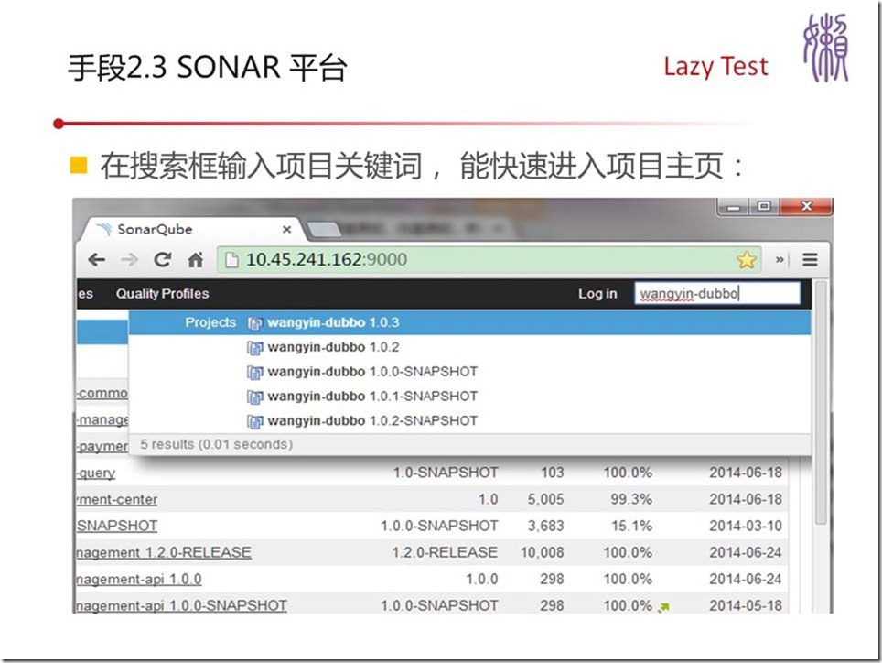
Task: Click the 15.1% value
Action: coord(631,526)
